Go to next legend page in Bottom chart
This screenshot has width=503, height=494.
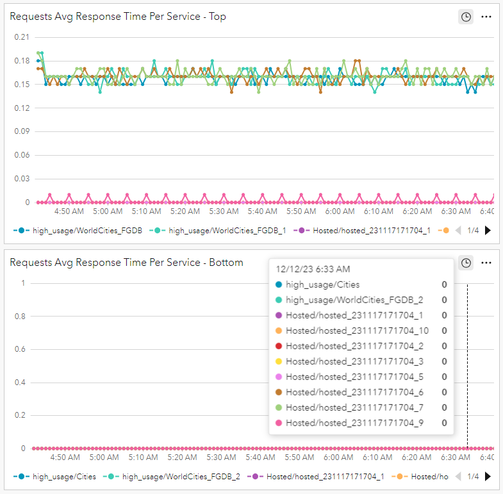488,476
